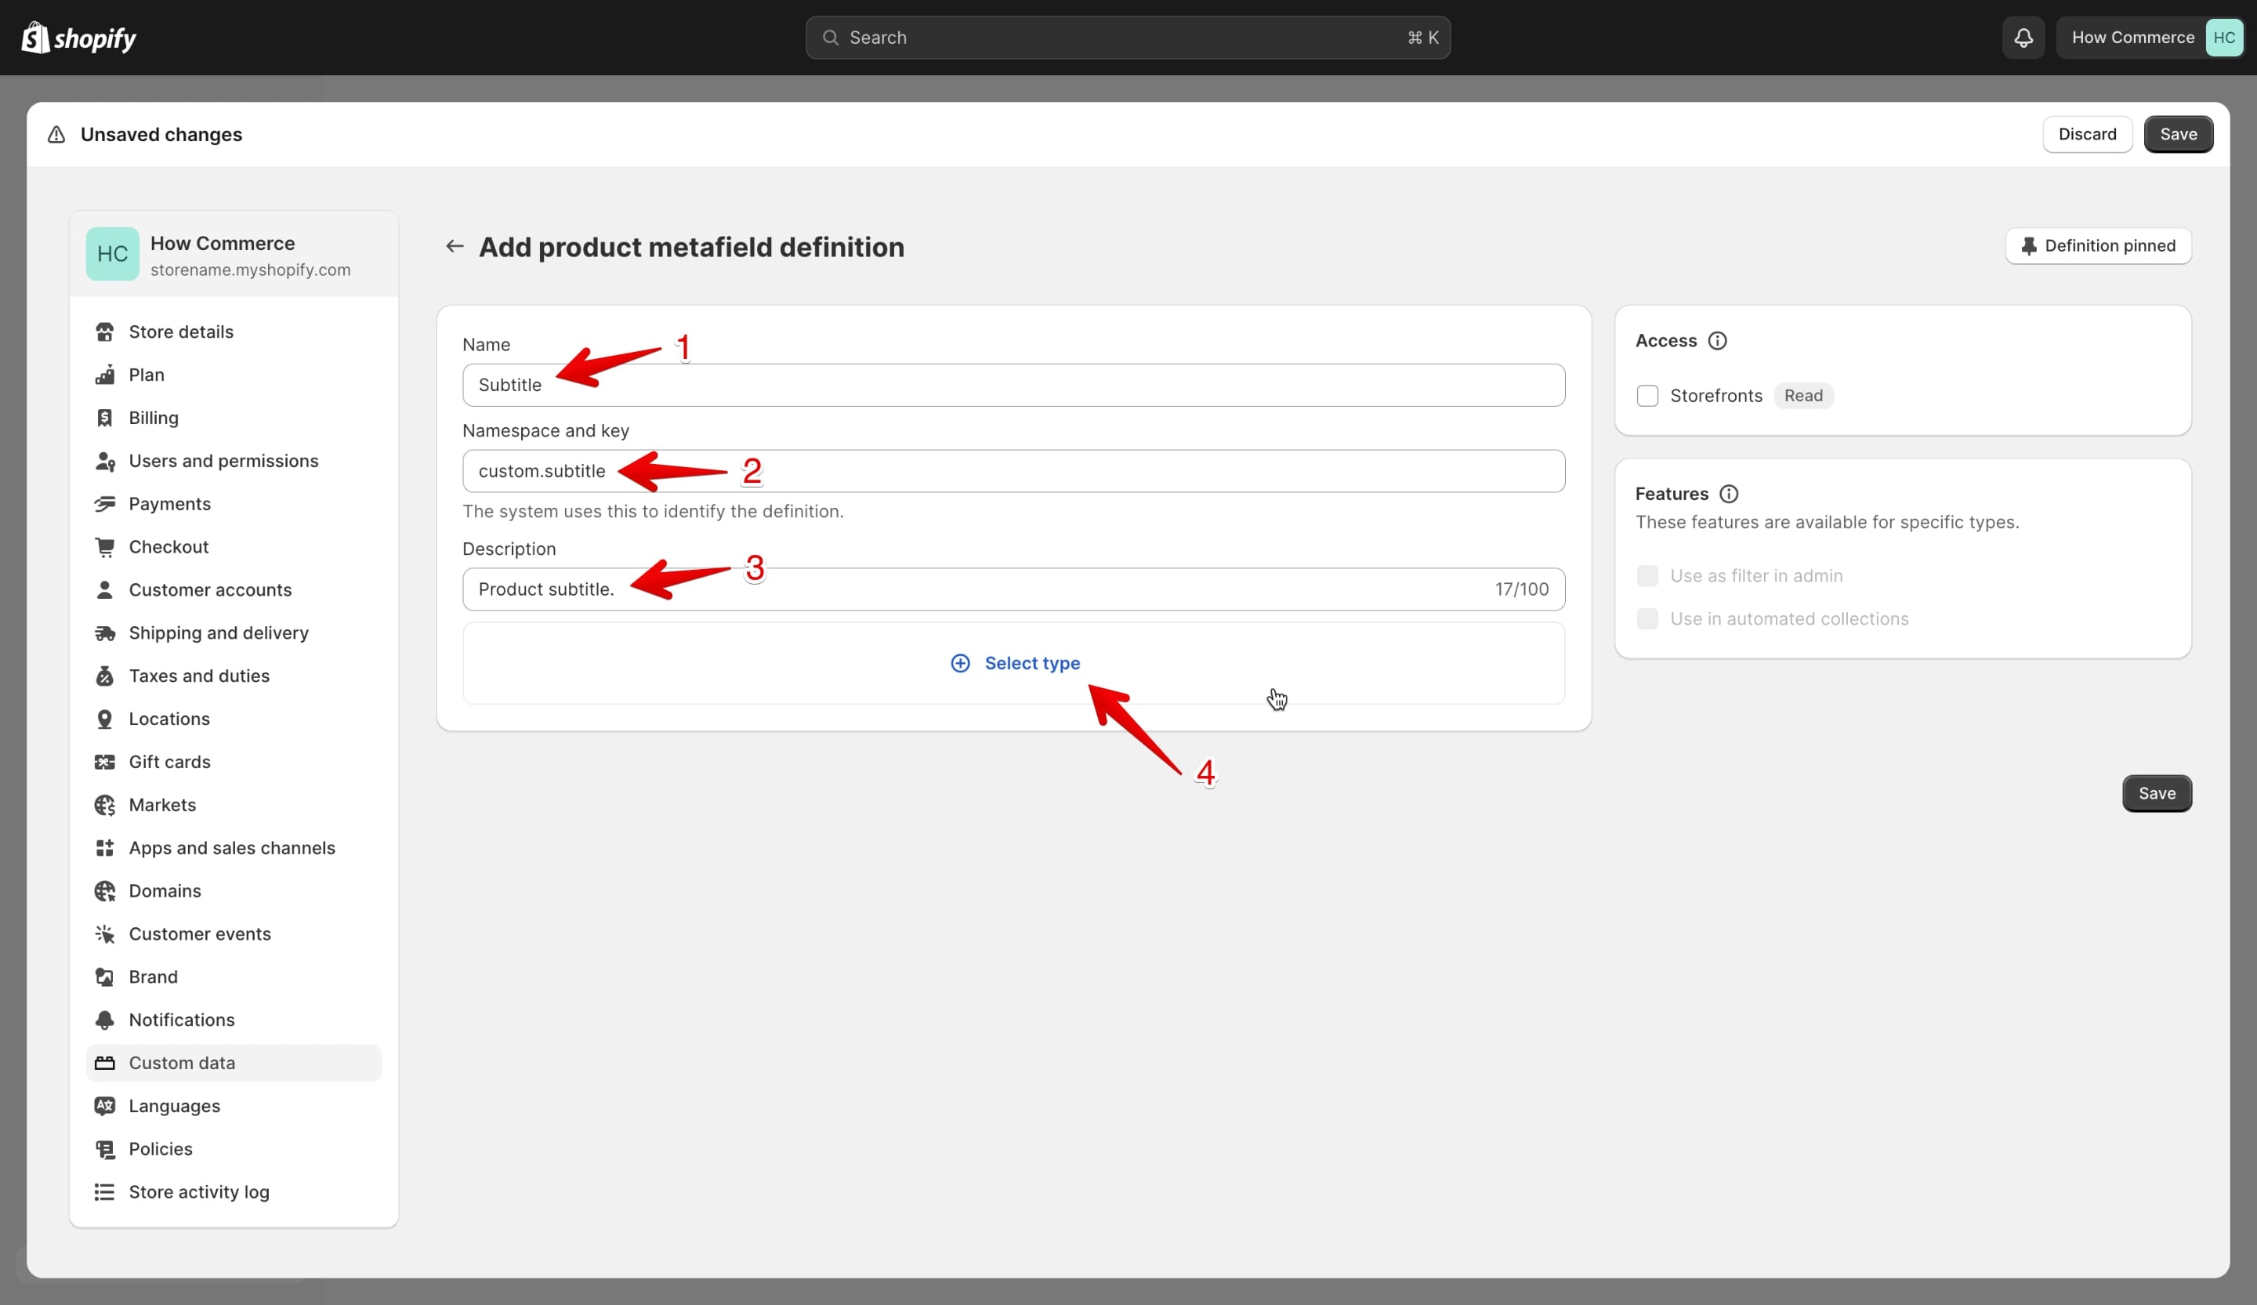The width and height of the screenshot is (2257, 1305).
Task: Click the How Commerce store header in sidebar
Action: tap(234, 255)
